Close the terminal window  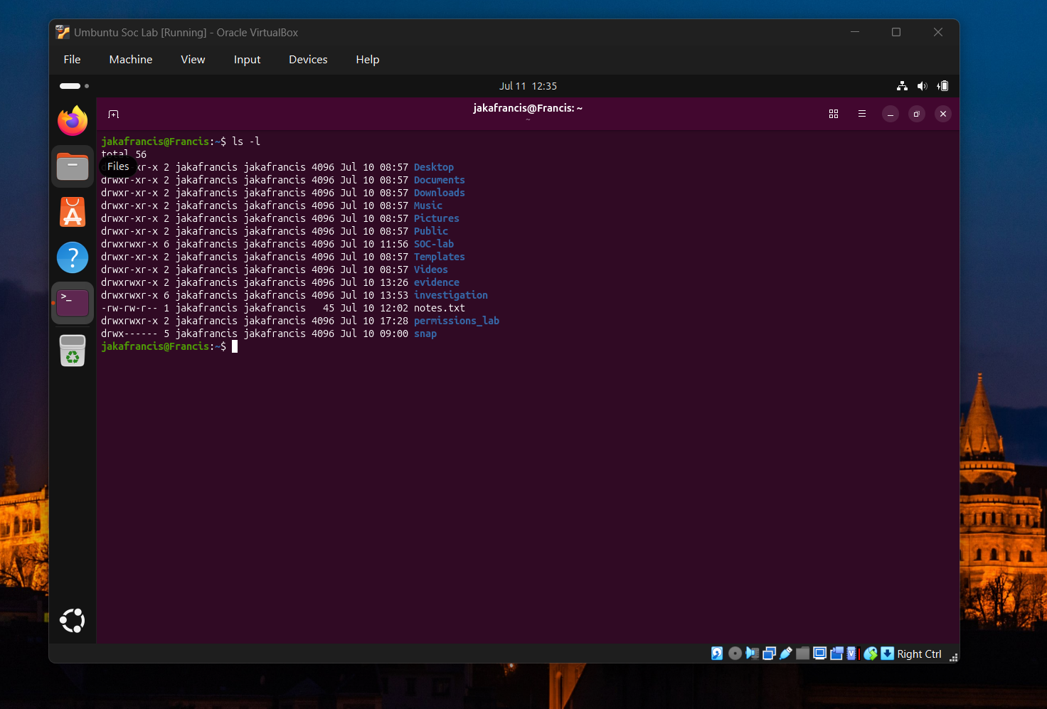click(x=943, y=114)
